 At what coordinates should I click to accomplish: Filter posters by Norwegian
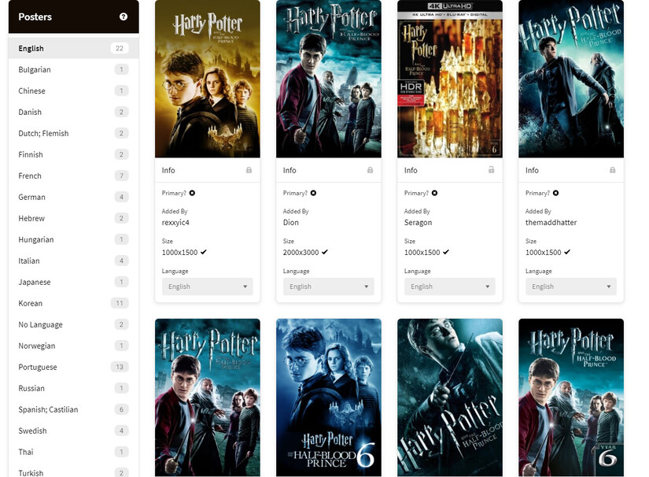[74, 346]
